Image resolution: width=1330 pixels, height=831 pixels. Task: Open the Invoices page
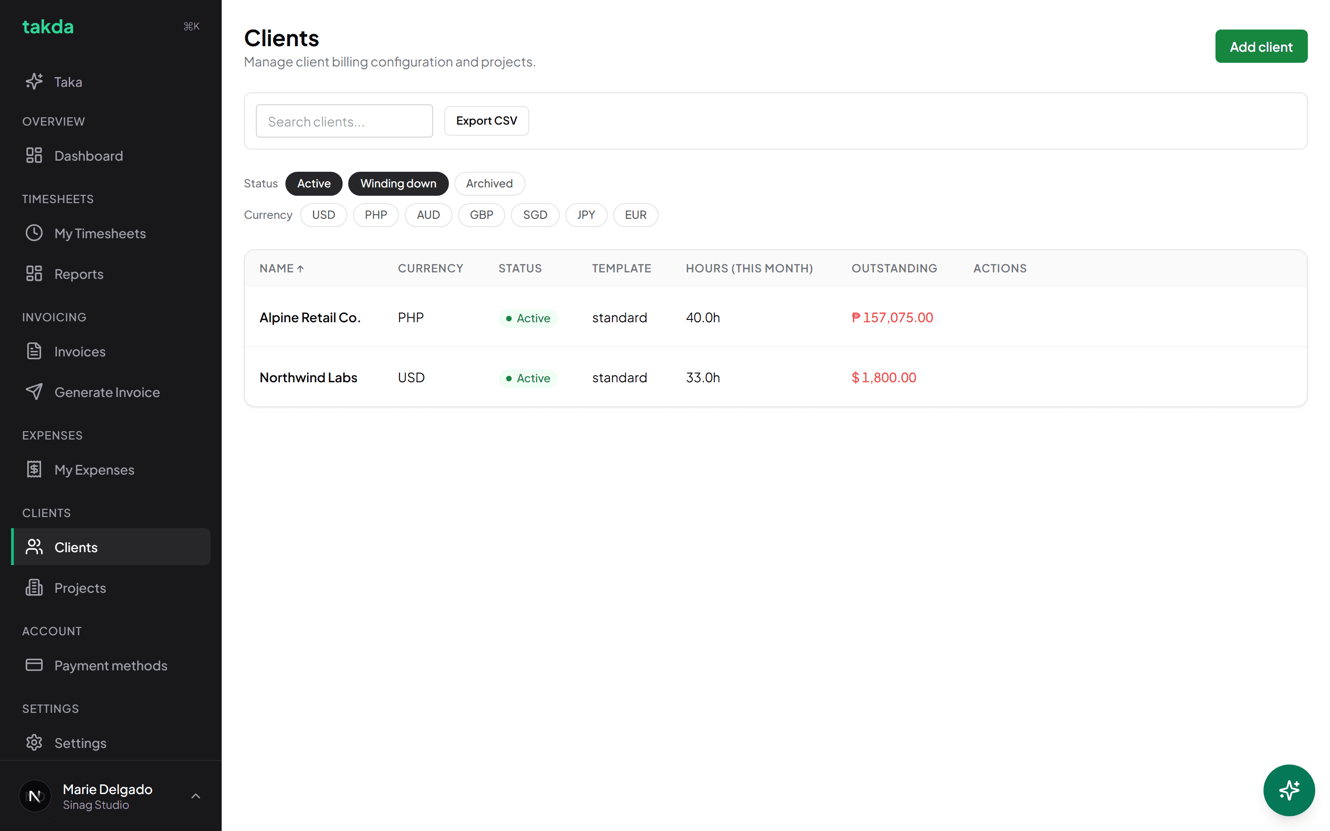[x=110, y=351]
